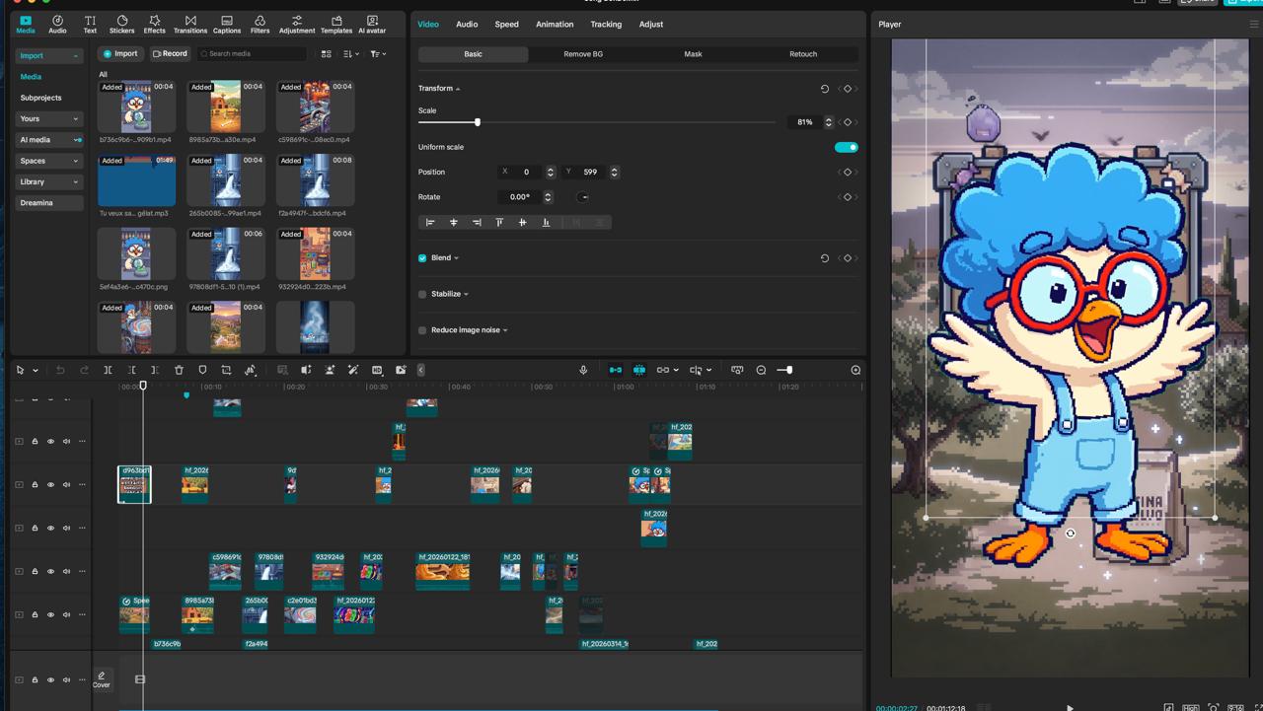Switch media list to grid view icon
This screenshot has width=1263, height=711.
327,54
